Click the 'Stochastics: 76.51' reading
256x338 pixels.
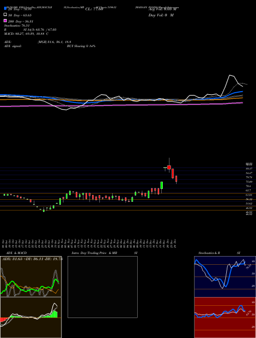[x=16, y=26]
